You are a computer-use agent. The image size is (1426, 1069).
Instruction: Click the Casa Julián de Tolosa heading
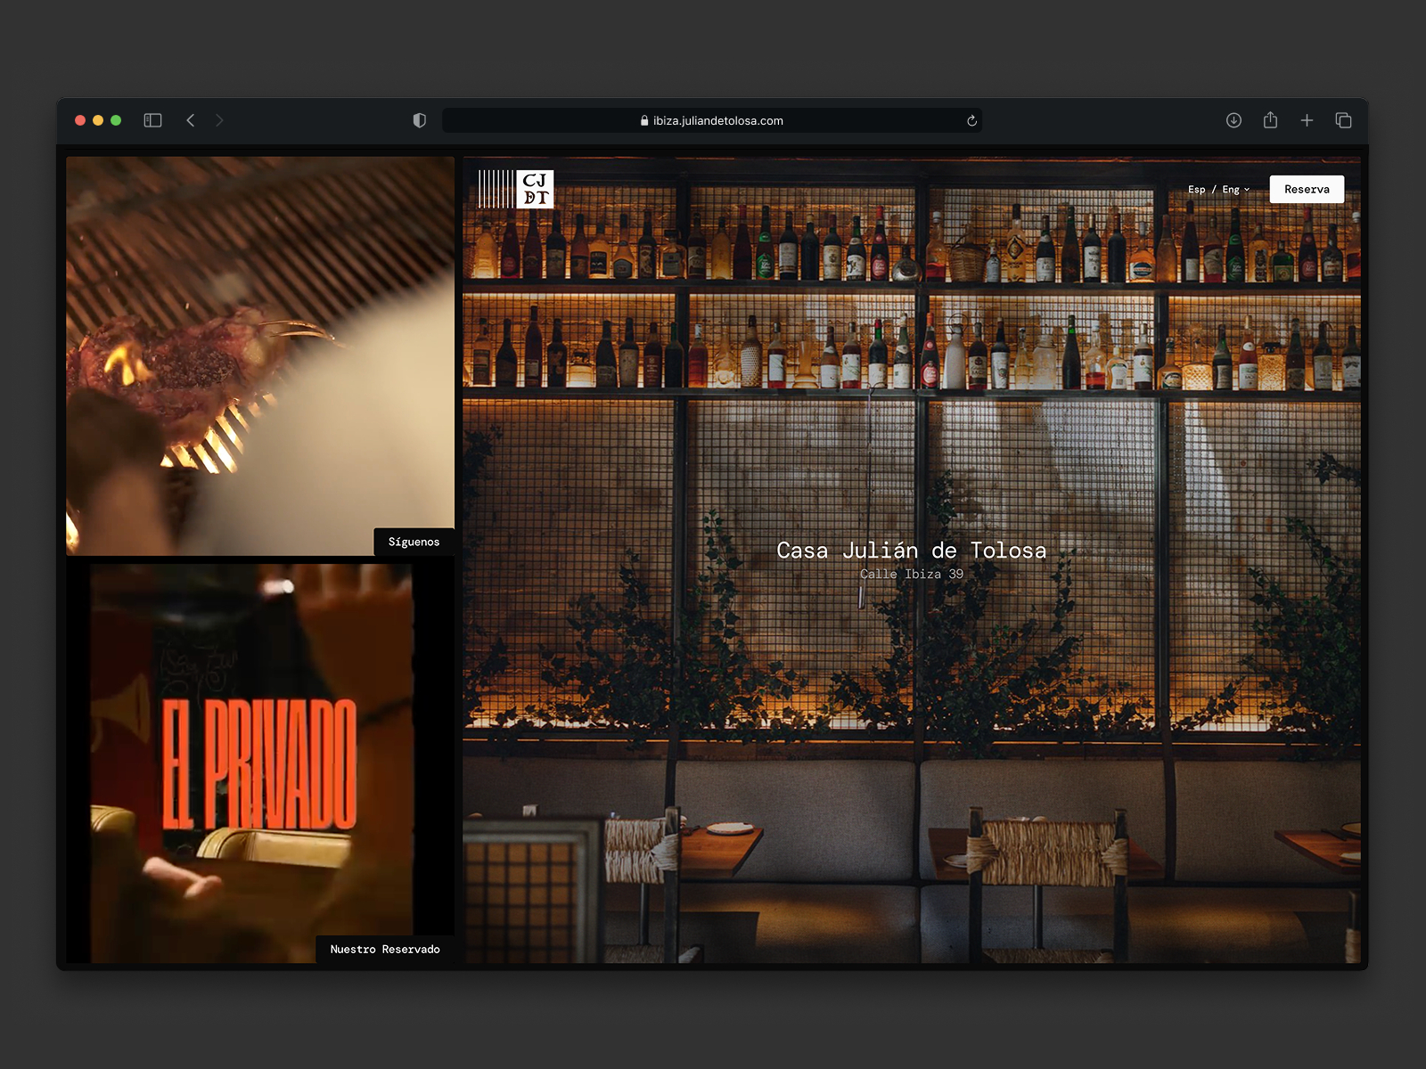(x=911, y=551)
